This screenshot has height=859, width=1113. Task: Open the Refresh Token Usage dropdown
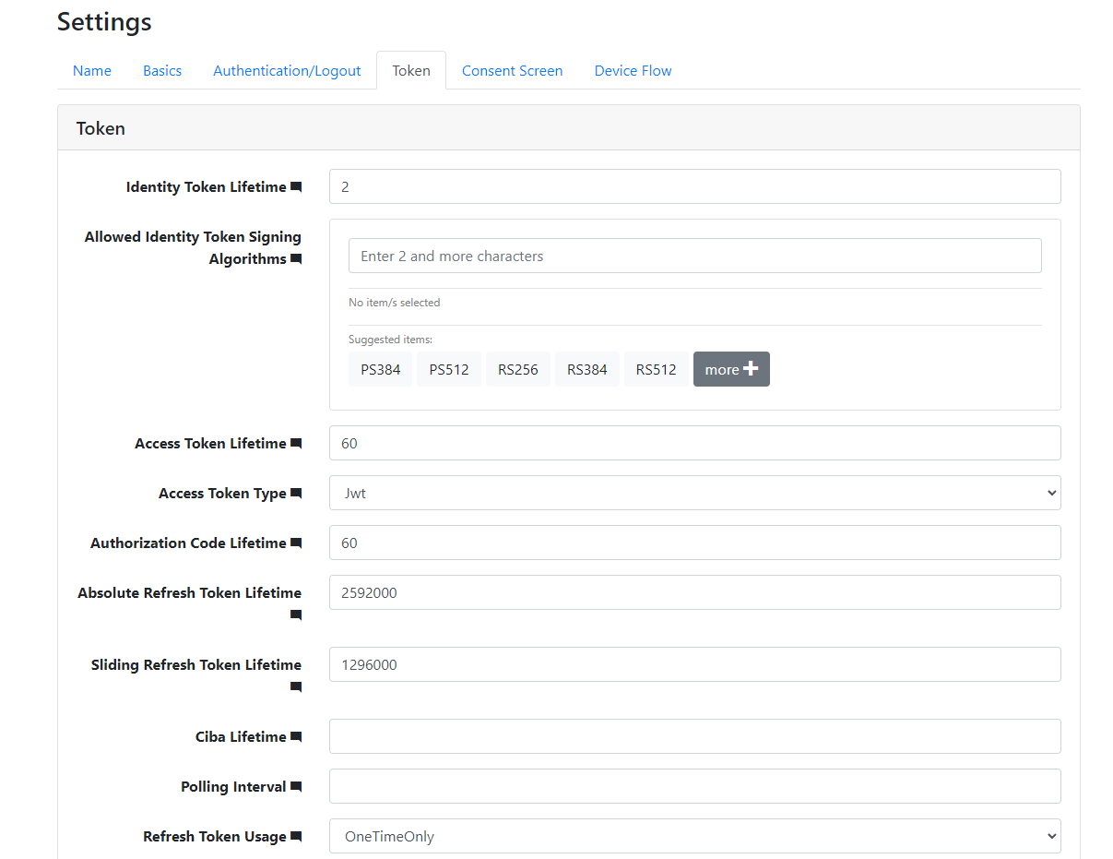694,836
